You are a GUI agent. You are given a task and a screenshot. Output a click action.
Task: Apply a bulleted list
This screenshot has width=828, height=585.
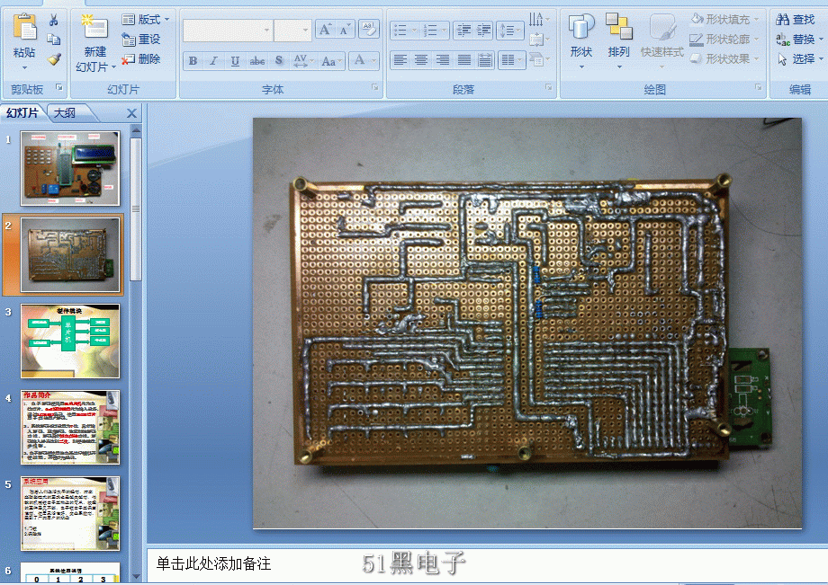[404, 31]
